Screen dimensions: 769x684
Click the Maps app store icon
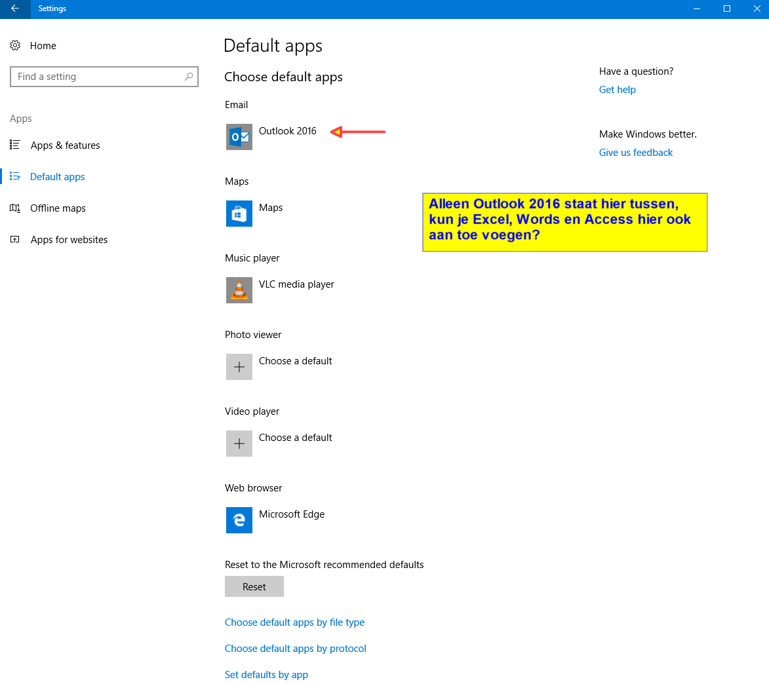click(239, 214)
